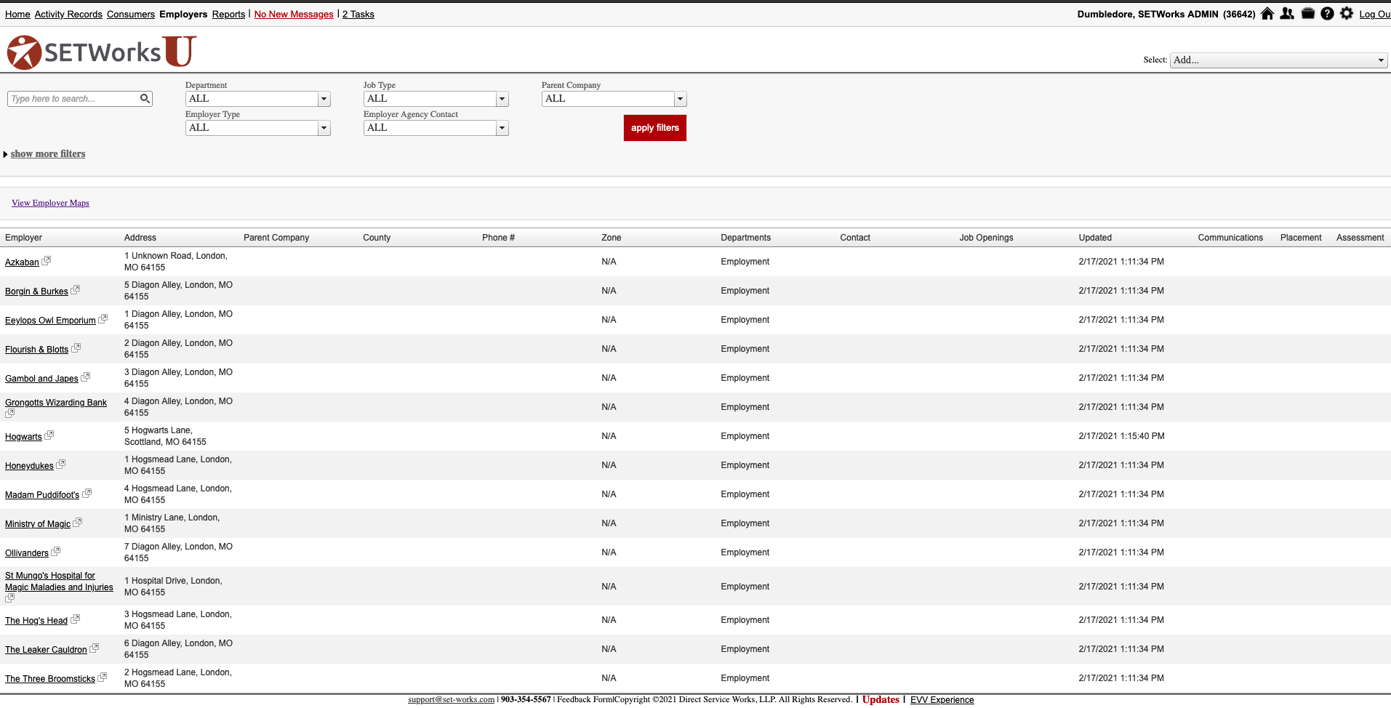Open the Reports menu item

228,14
